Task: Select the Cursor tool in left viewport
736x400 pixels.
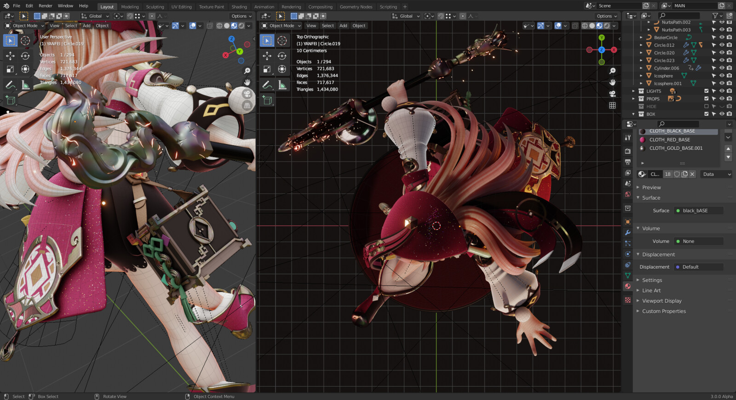Action: 25,40
